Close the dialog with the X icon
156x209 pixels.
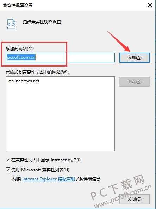pos(150,5)
